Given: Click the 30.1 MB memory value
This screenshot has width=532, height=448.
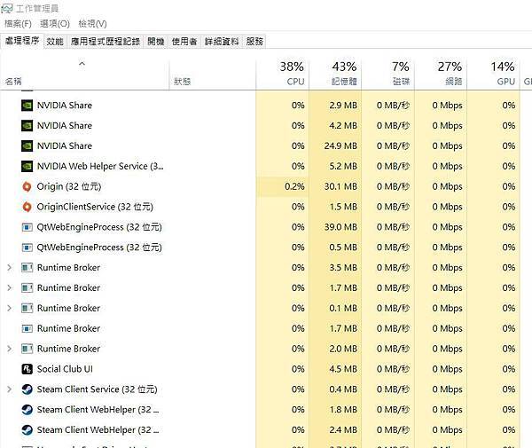Looking at the screenshot, I should click(340, 186).
